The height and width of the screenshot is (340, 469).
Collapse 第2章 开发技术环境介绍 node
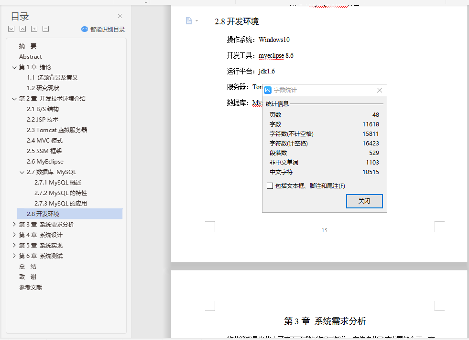pos(14,99)
